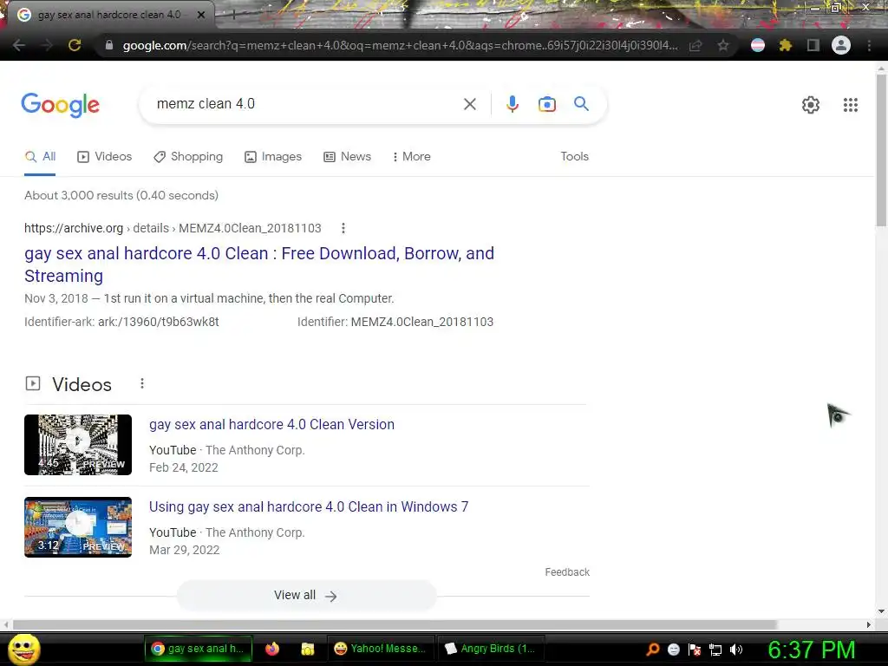Toggle Chrome side panel icon
Image resolution: width=888 pixels, height=666 pixels.
coord(813,45)
